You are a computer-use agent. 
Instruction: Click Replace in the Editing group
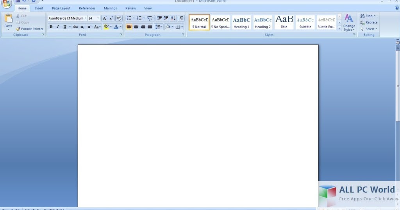point(369,22)
